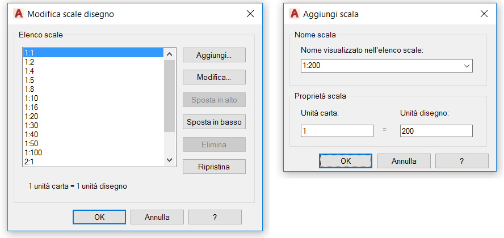This screenshot has width=504, height=238.
Task: Move scale down with Sposta in basso
Action: 214,122
